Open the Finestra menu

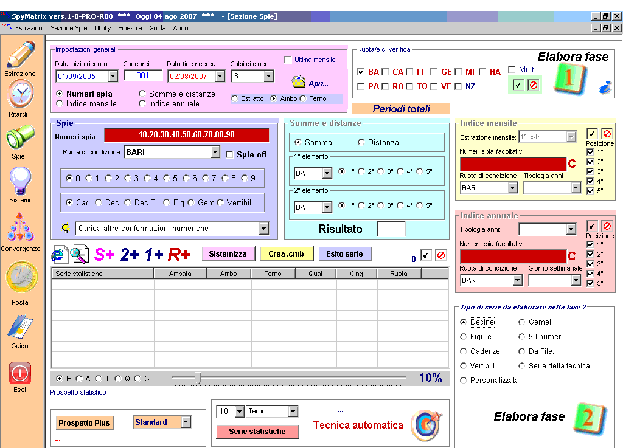click(130, 28)
